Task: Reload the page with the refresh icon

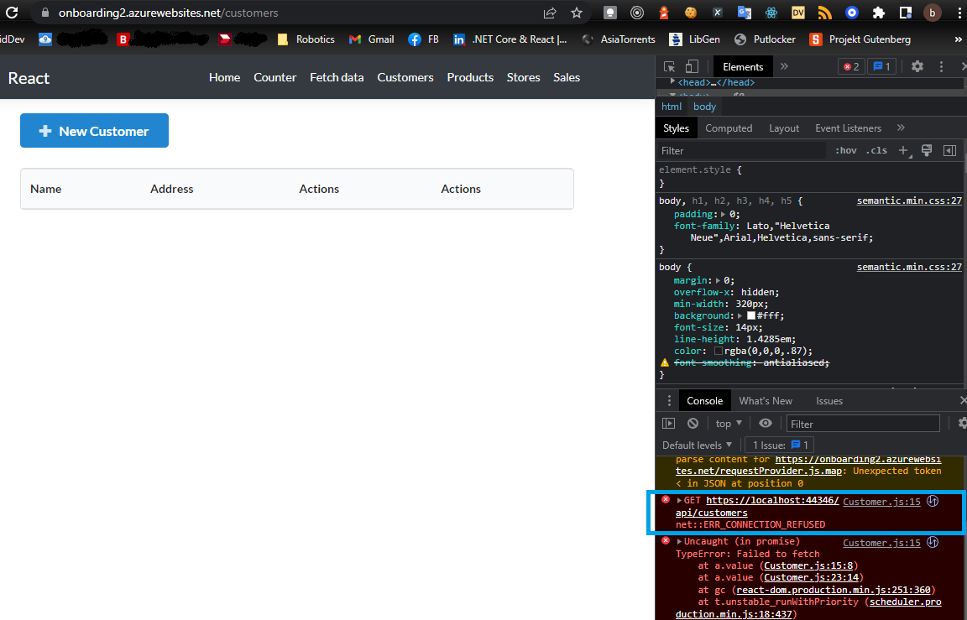Action: (12, 13)
